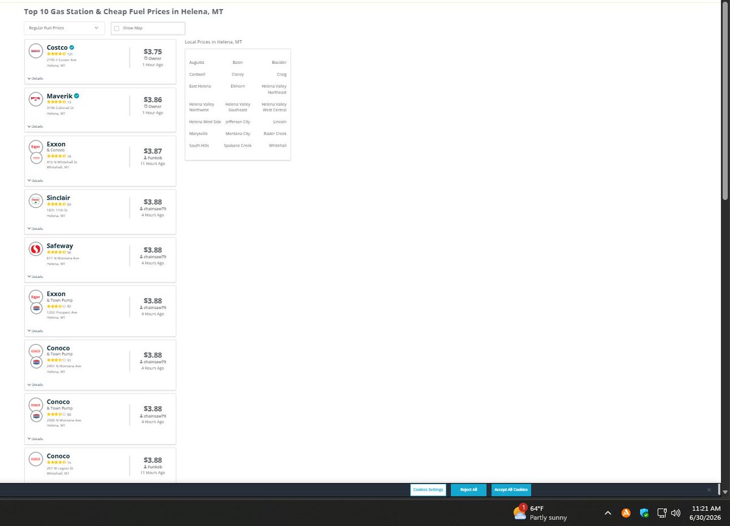
Task: Open network icon in system tray
Action: tap(662, 513)
